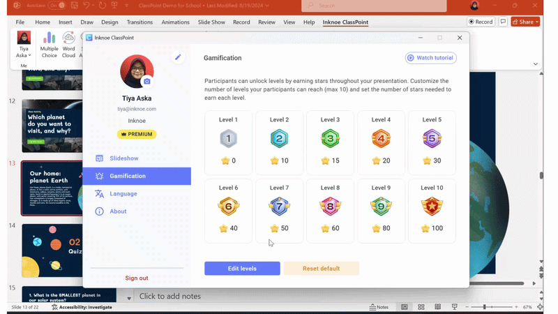Click the camera icon on profile photo

tap(146, 82)
